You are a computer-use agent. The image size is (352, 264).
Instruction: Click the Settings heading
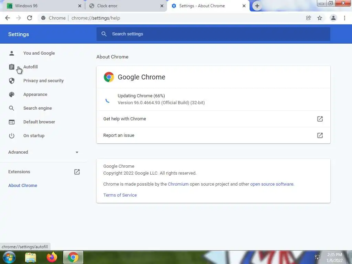click(x=19, y=34)
